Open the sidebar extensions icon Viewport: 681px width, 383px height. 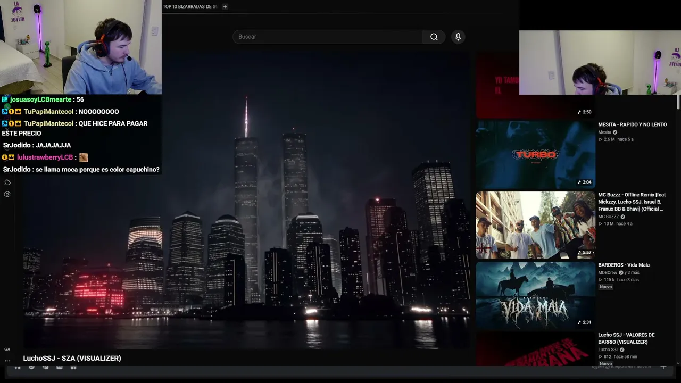point(7,182)
